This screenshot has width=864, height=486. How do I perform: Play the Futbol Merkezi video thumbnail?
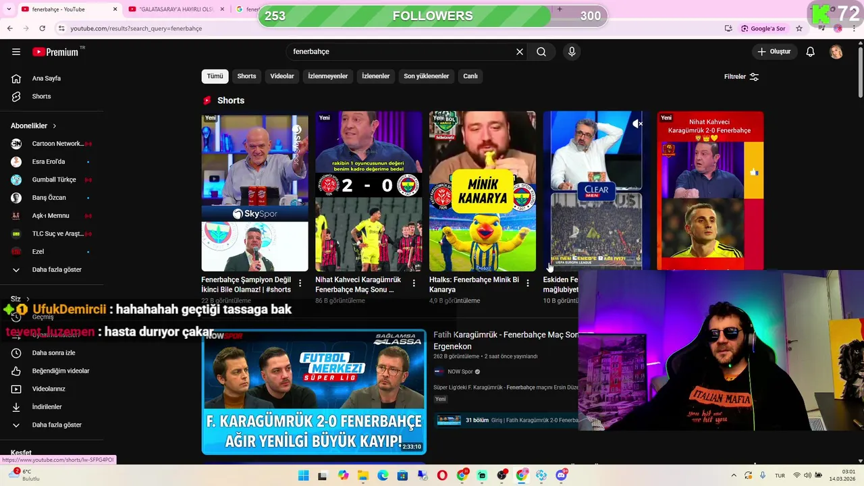coord(314,391)
